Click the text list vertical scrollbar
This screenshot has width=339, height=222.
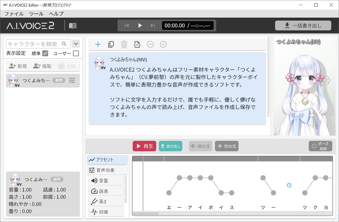point(269,77)
